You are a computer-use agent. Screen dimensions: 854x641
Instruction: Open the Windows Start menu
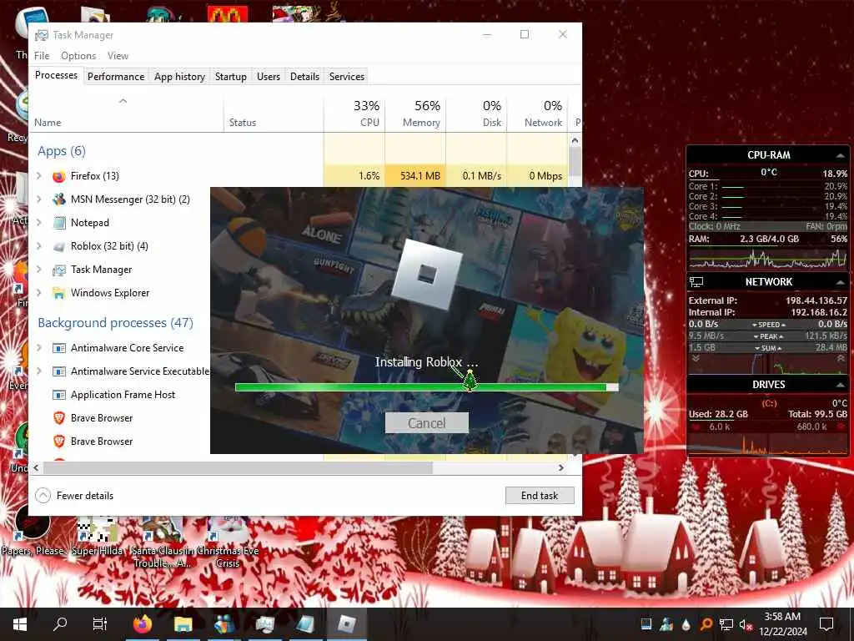[x=20, y=624]
